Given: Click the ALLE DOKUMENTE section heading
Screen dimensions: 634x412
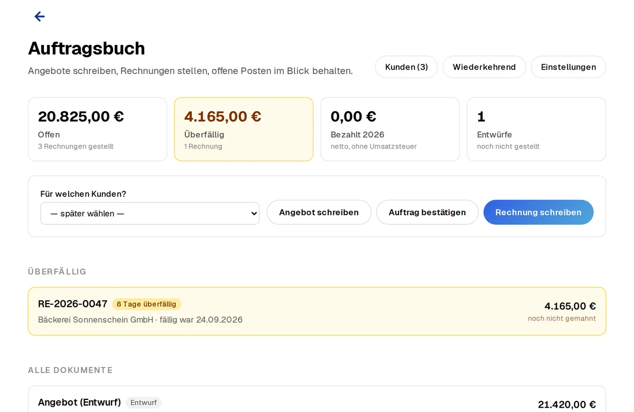Looking at the screenshot, I should click(70, 370).
